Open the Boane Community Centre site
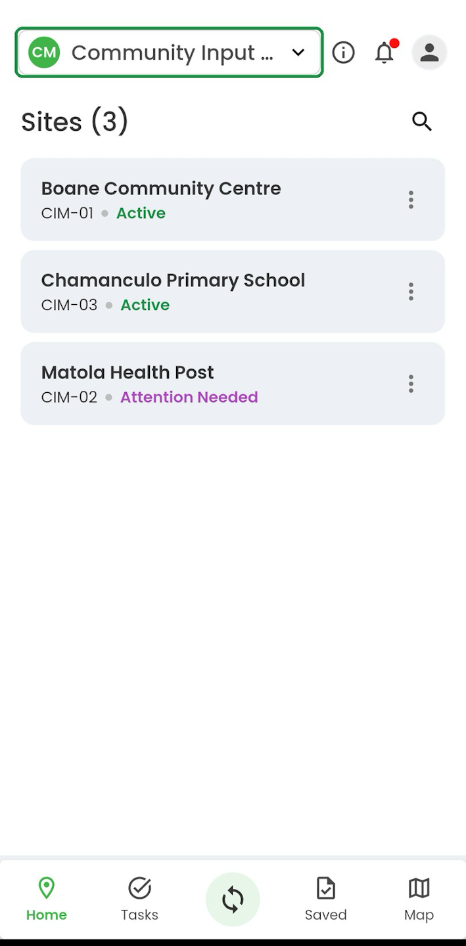This screenshot has height=946, width=466. (x=233, y=200)
